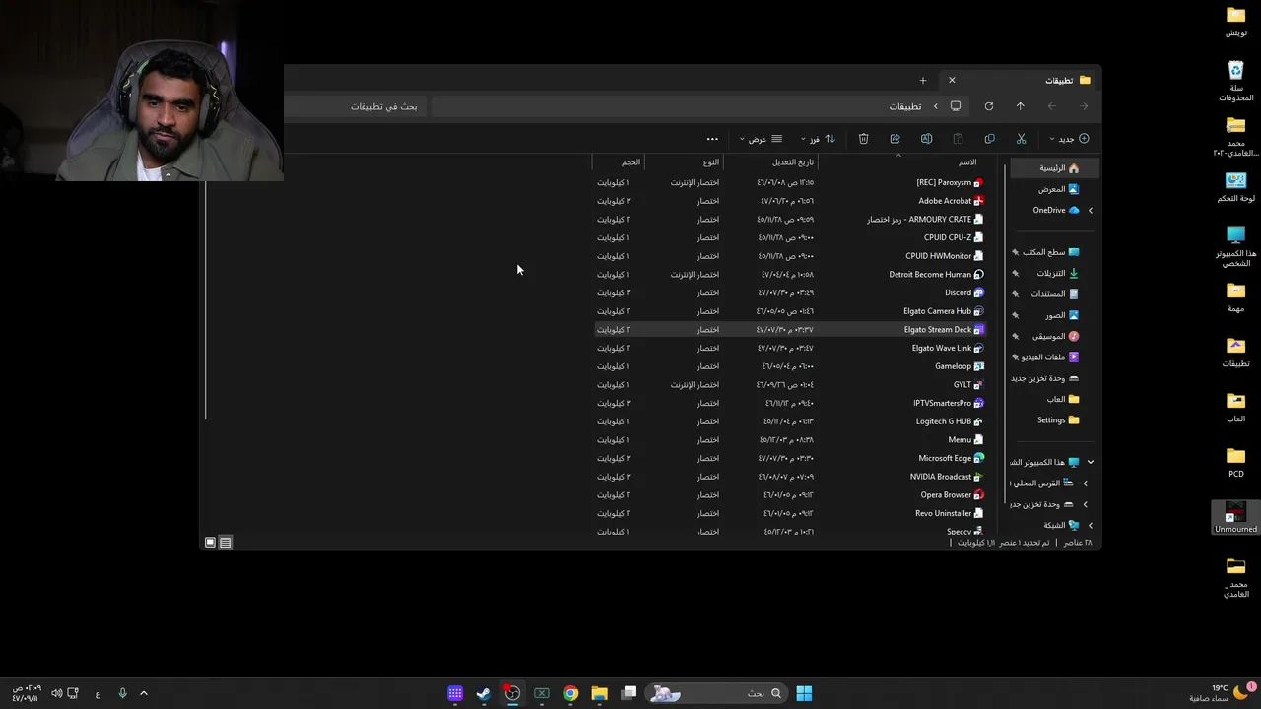The height and width of the screenshot is (709, 1261).
Task: Show hidden icons tray chevron on taskbar
Action: pos(143,693)
